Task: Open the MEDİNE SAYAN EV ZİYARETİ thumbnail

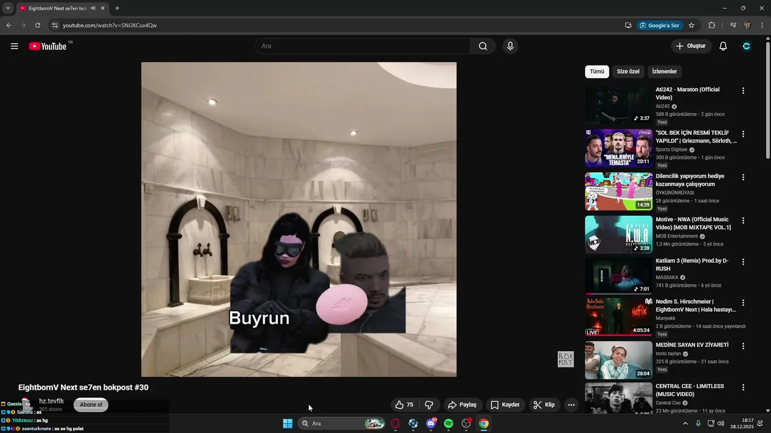Action: coord(619,360)
